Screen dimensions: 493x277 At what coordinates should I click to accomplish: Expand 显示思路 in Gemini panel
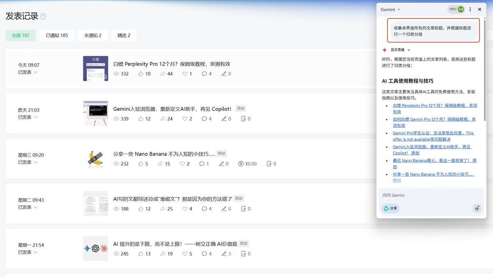pyautogui.click(x=401, y=50)
